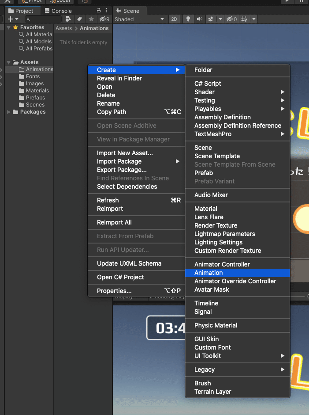Toggle hidden scene objects showing 0
This screenshot has height=415, width=309.
point(231,19)
